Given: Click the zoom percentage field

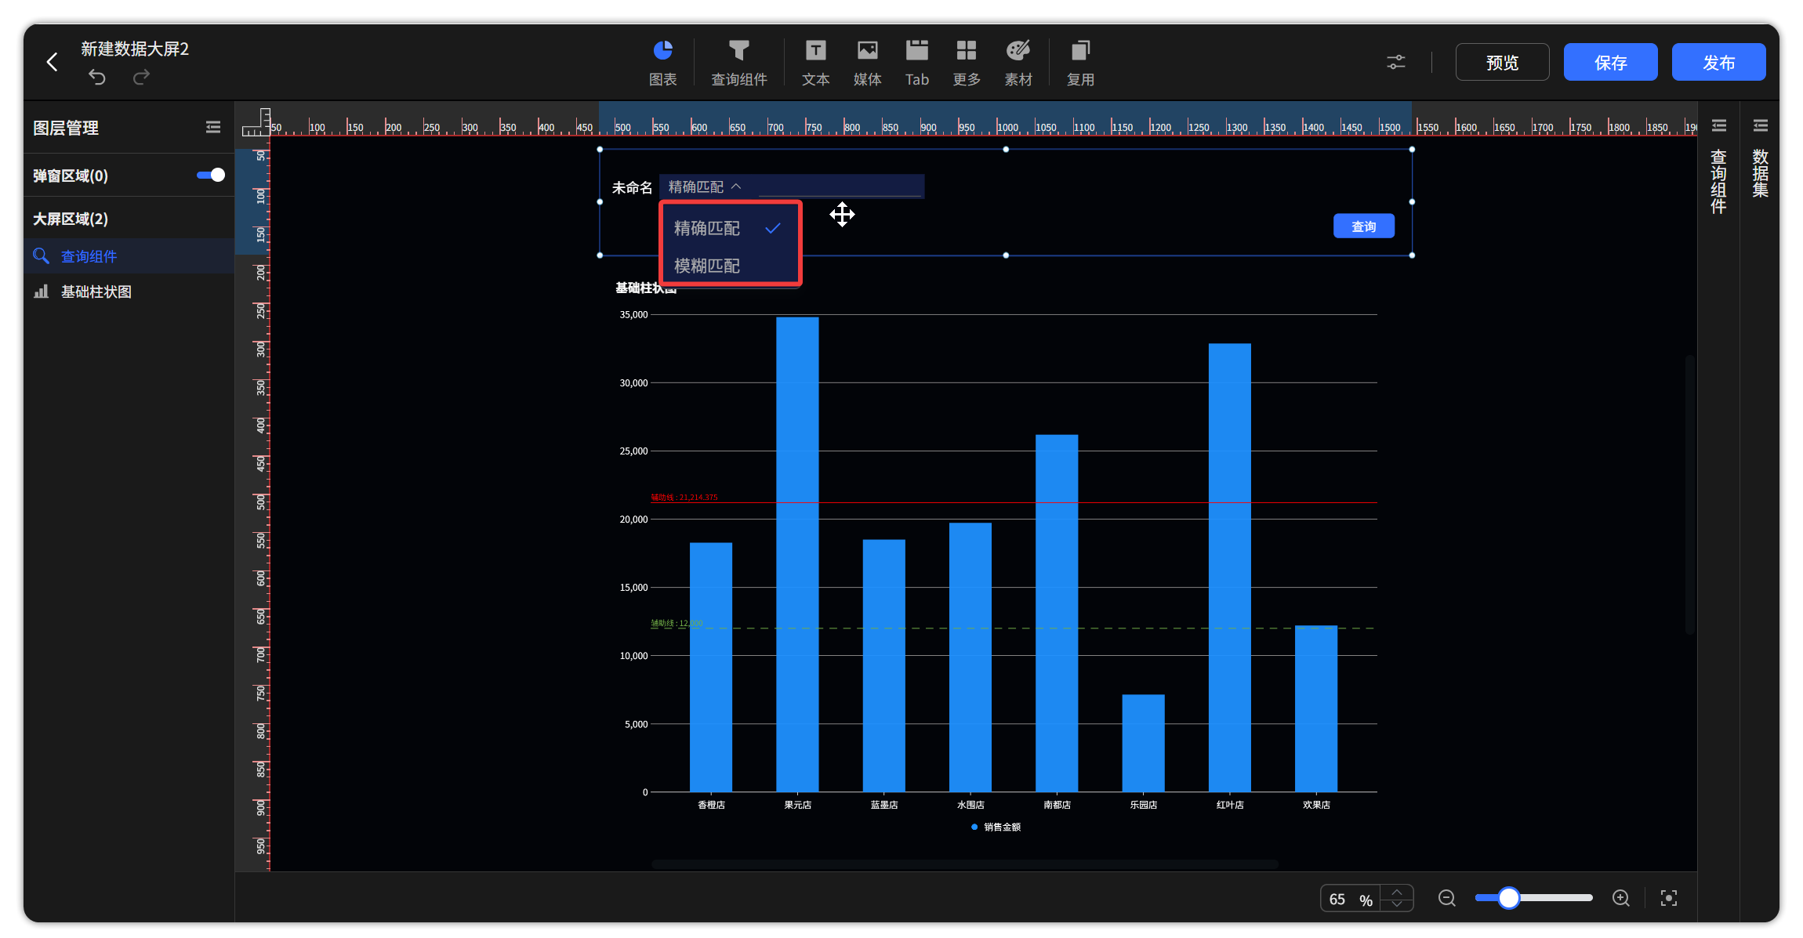Looking at the screenshot, I should [x=1350, y=899].
